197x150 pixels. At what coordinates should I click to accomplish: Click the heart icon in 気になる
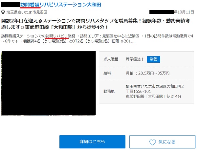point(153,142)
